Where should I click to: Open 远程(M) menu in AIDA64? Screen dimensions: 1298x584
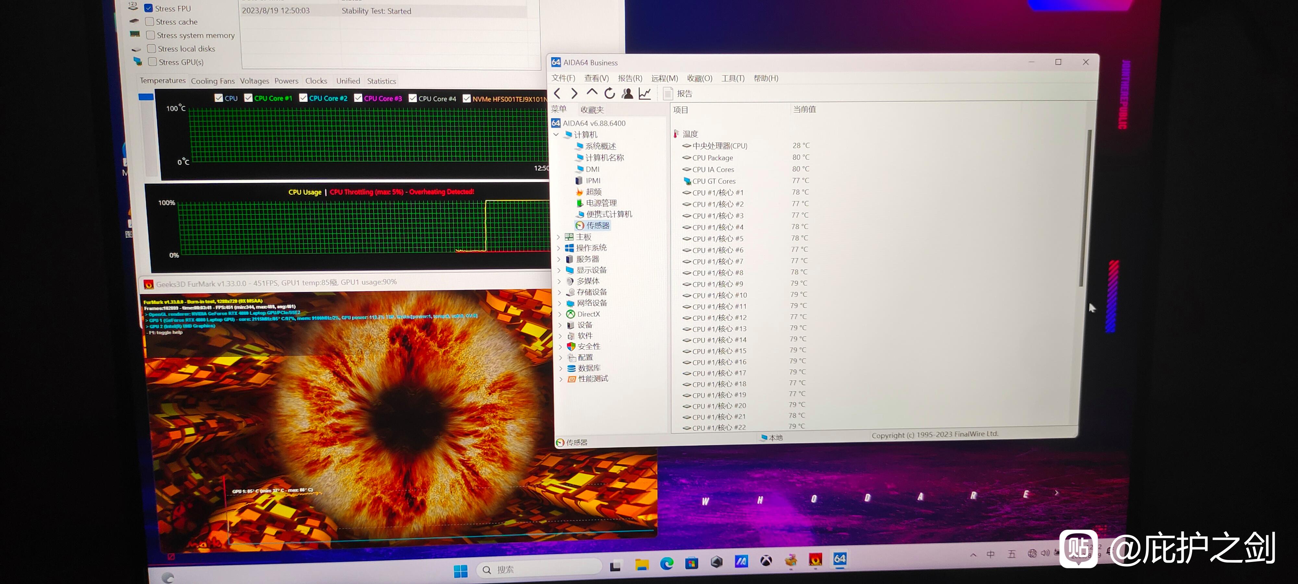tap(664, 78)
